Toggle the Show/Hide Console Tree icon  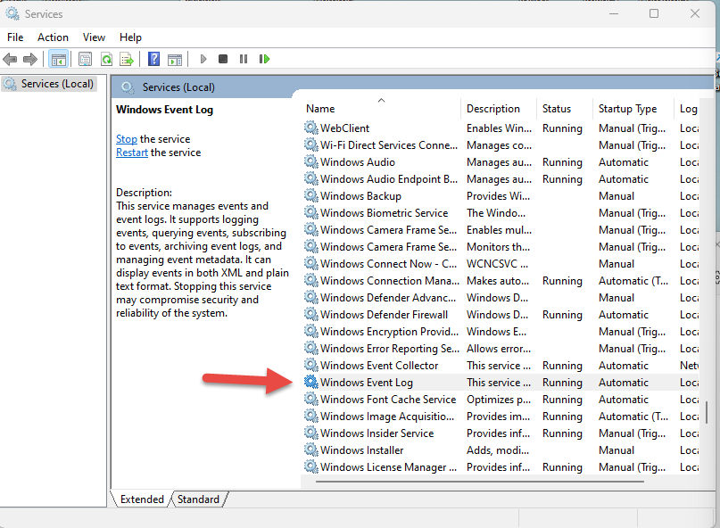pos(59,59)
